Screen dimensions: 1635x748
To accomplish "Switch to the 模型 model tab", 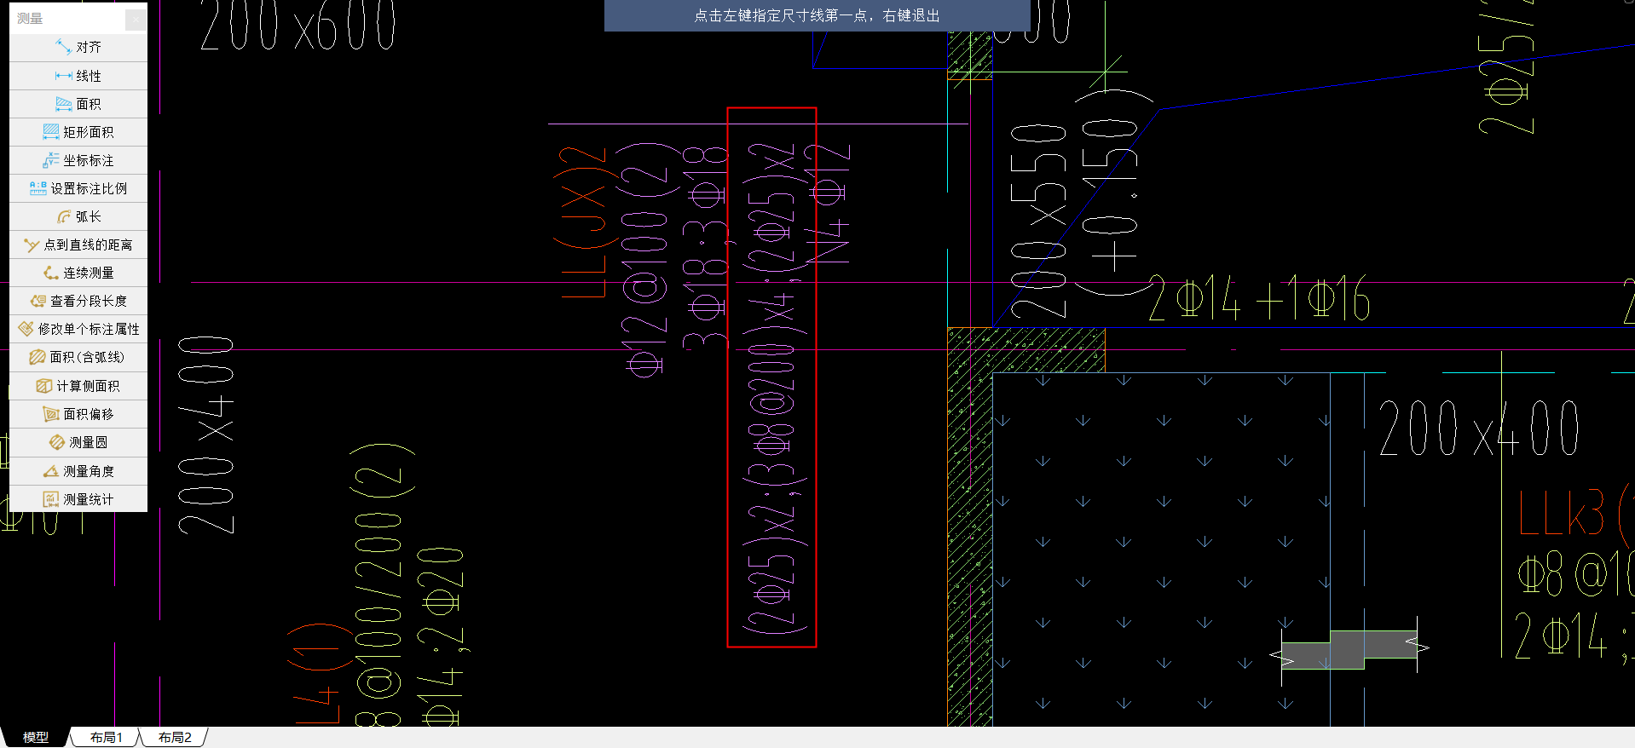I will coord(36,737).
